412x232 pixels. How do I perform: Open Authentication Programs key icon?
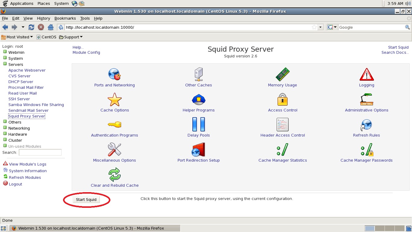tap(115, 124)
